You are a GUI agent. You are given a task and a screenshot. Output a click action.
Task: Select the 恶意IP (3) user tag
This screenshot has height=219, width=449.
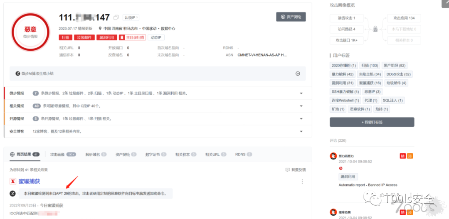[x=372, y=92]
